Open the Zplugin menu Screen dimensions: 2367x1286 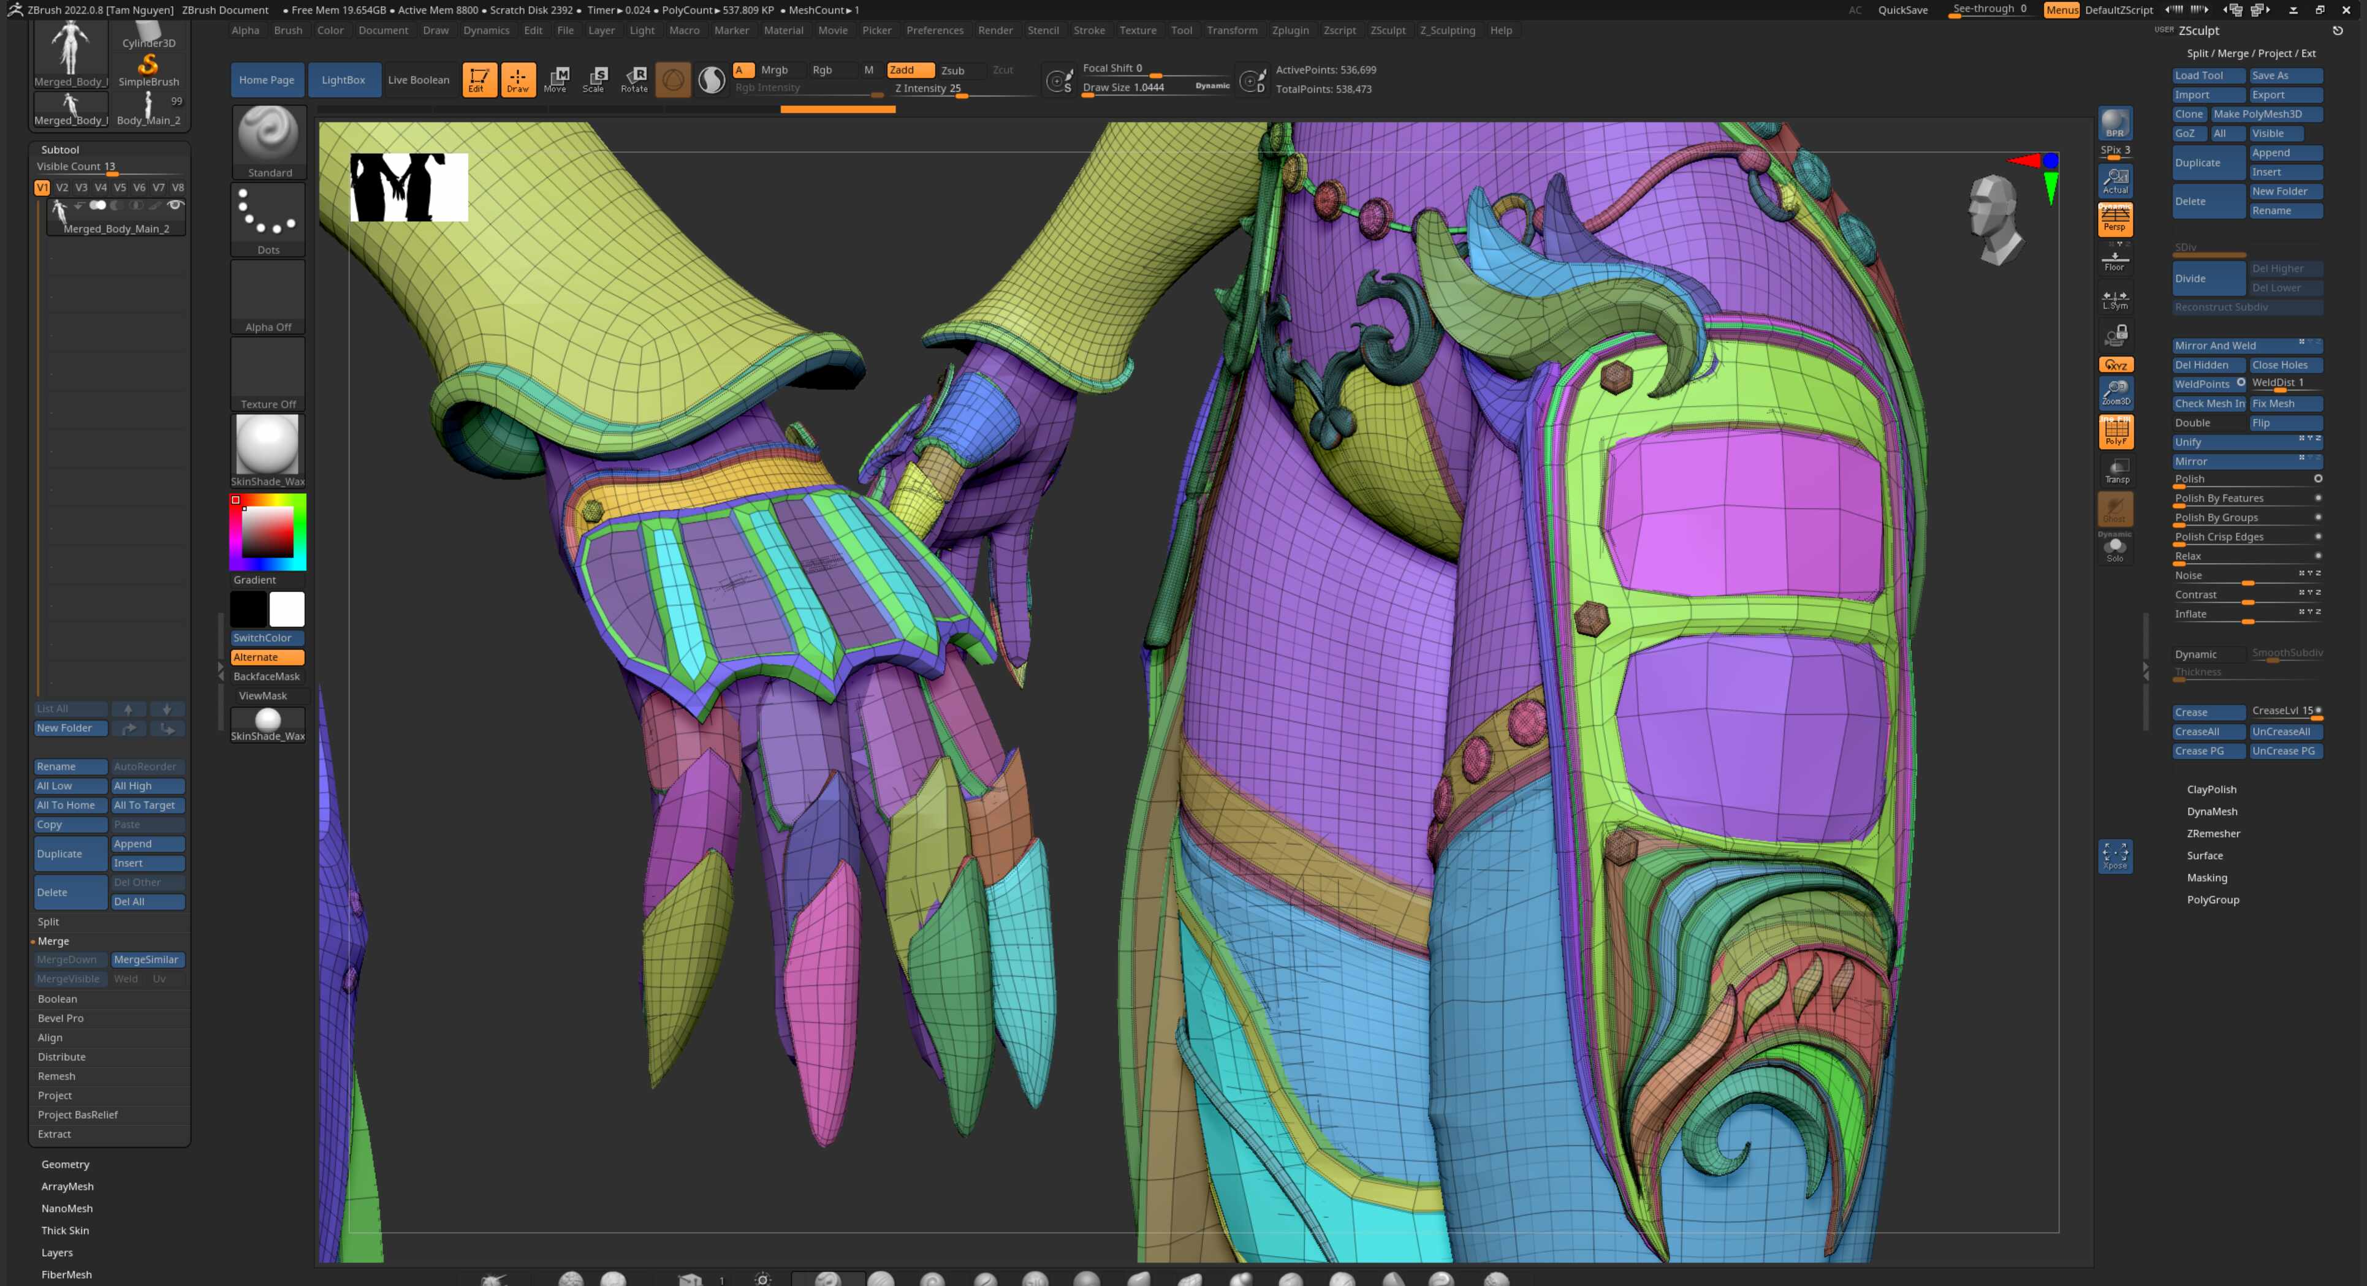1289,30
